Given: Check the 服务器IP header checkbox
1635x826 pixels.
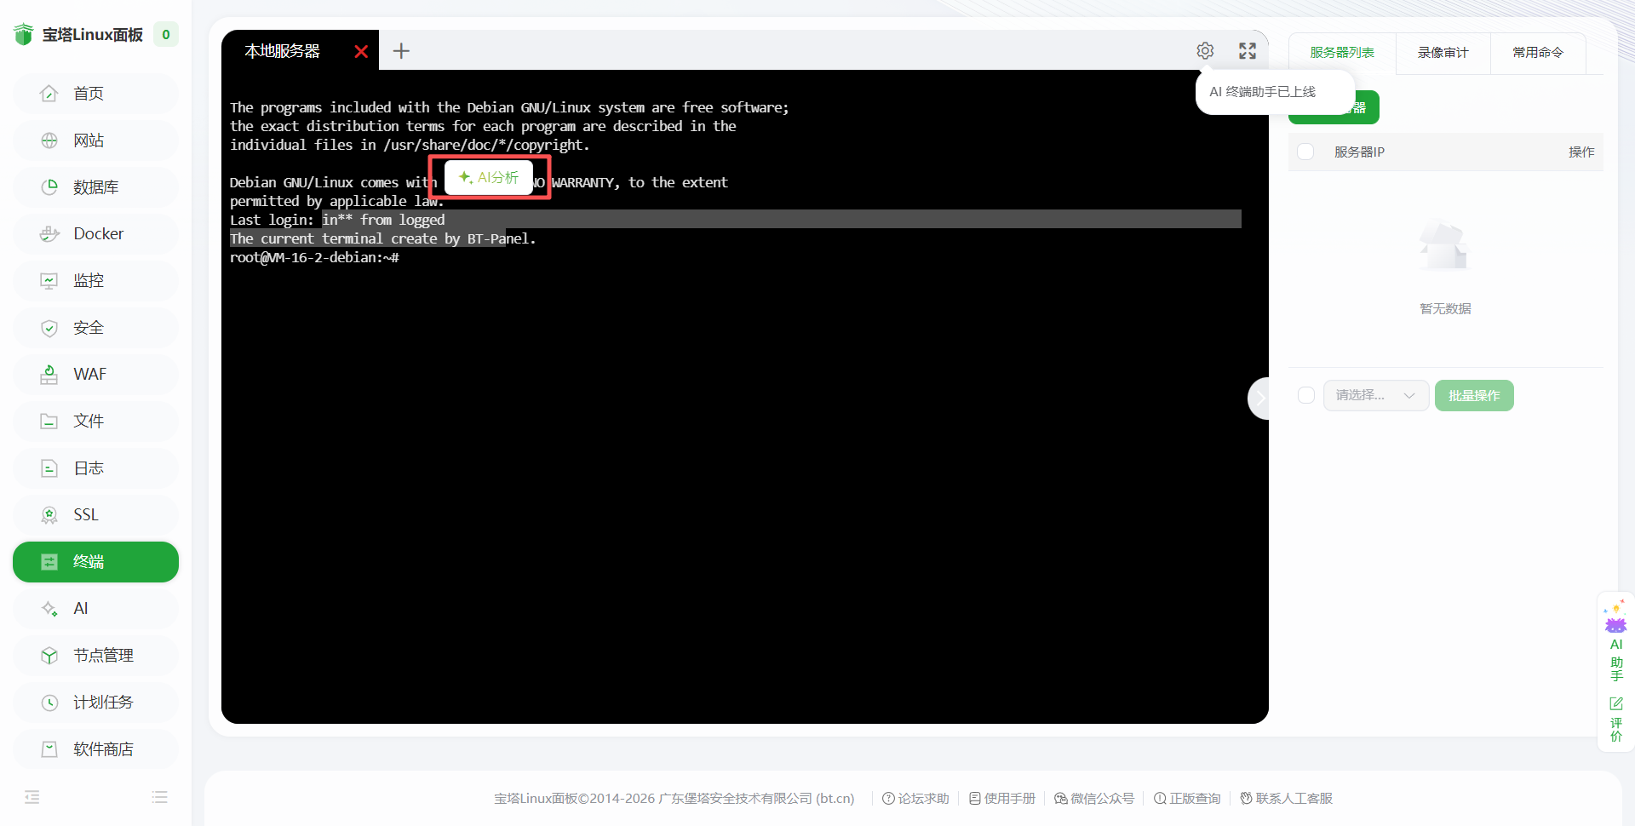Looking at the screenshot, I should point(1305,152).
